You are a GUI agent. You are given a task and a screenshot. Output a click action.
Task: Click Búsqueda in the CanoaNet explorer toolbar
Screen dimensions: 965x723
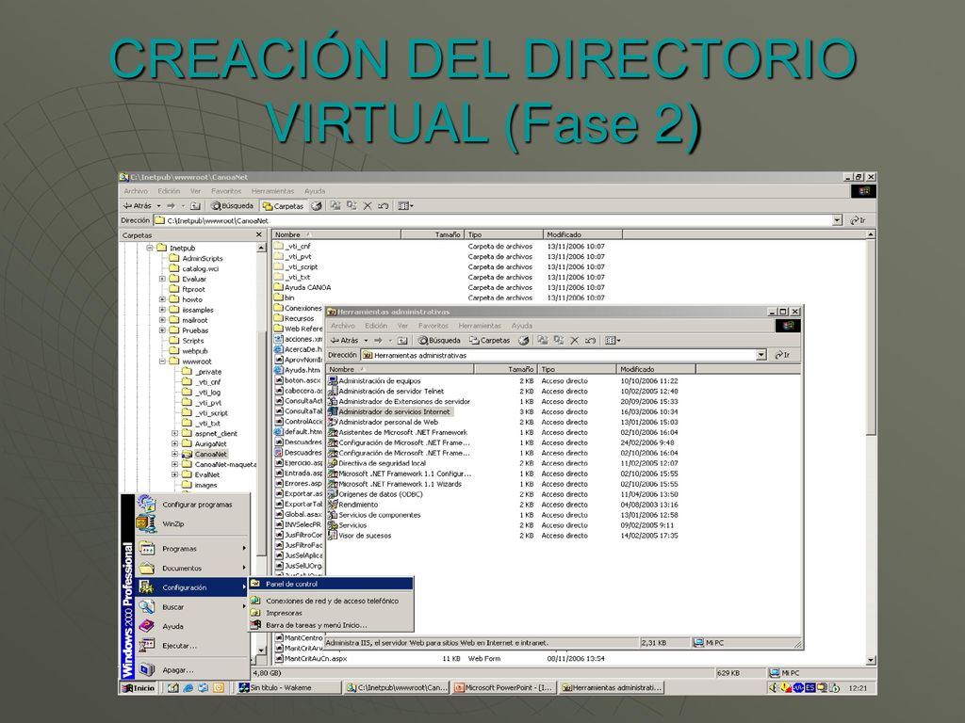click(x=232, y=206)
